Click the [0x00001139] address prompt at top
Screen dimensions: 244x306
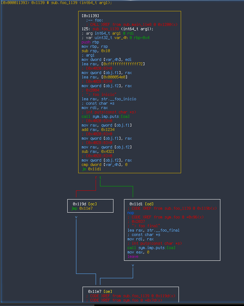(x=14, y=3)
